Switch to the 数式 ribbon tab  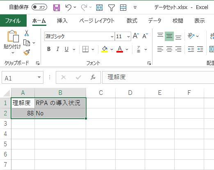(132, 21)
